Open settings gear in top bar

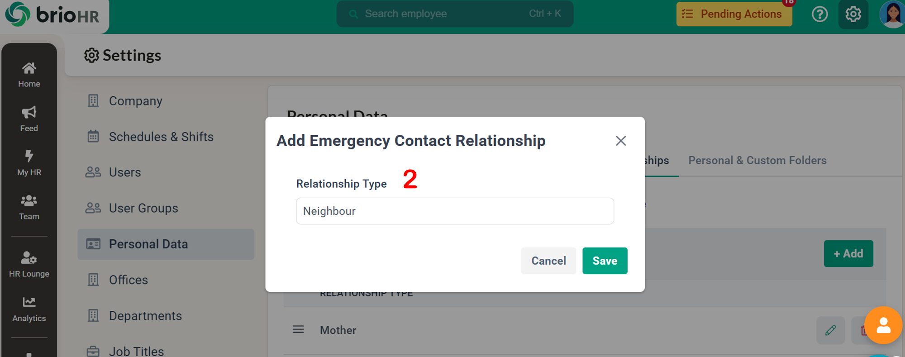[853, 14]
